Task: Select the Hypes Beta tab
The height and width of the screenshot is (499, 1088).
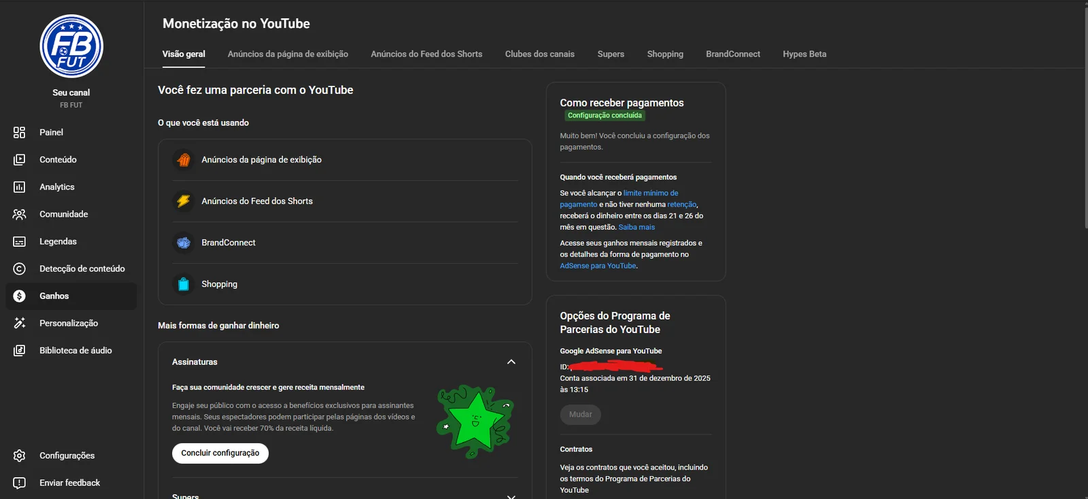Action: tap(804, 54)
